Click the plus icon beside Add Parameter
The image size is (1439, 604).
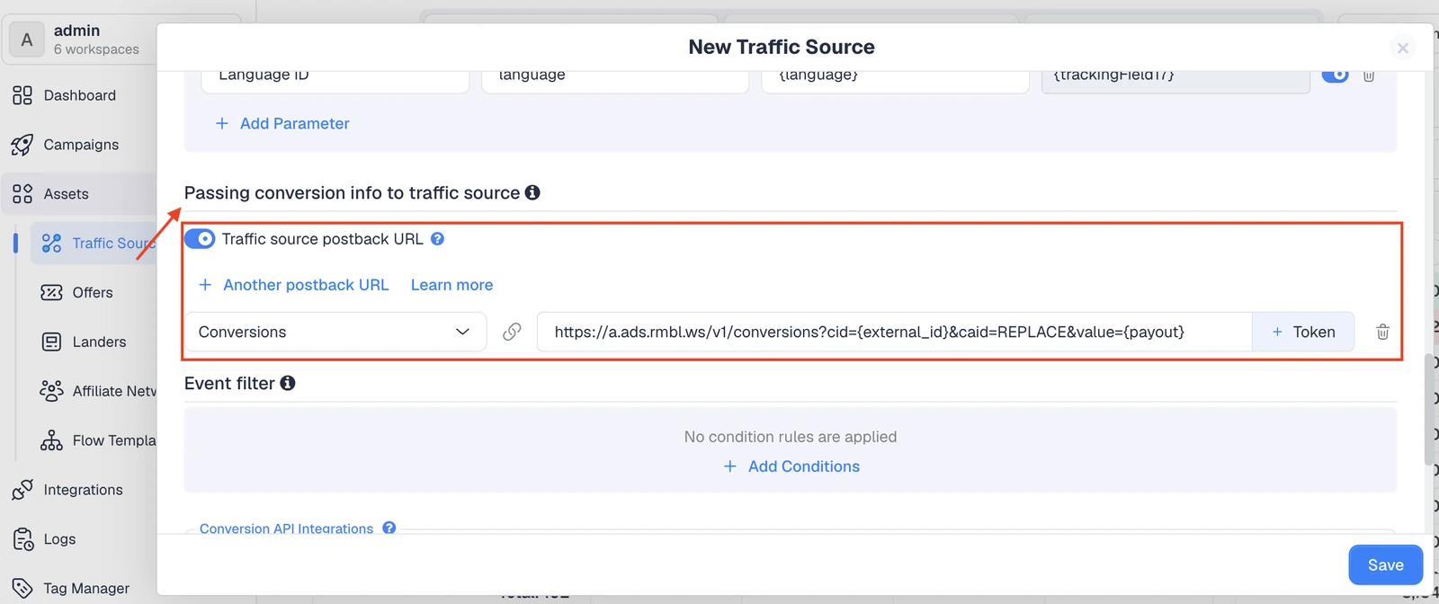click(222, 124)
